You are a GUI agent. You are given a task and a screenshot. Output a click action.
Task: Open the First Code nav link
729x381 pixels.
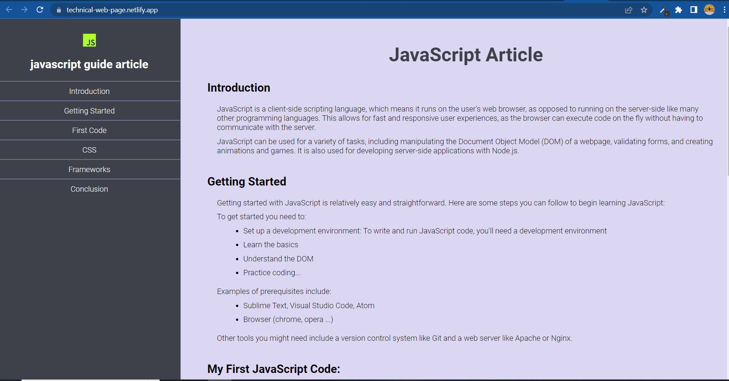89,130
